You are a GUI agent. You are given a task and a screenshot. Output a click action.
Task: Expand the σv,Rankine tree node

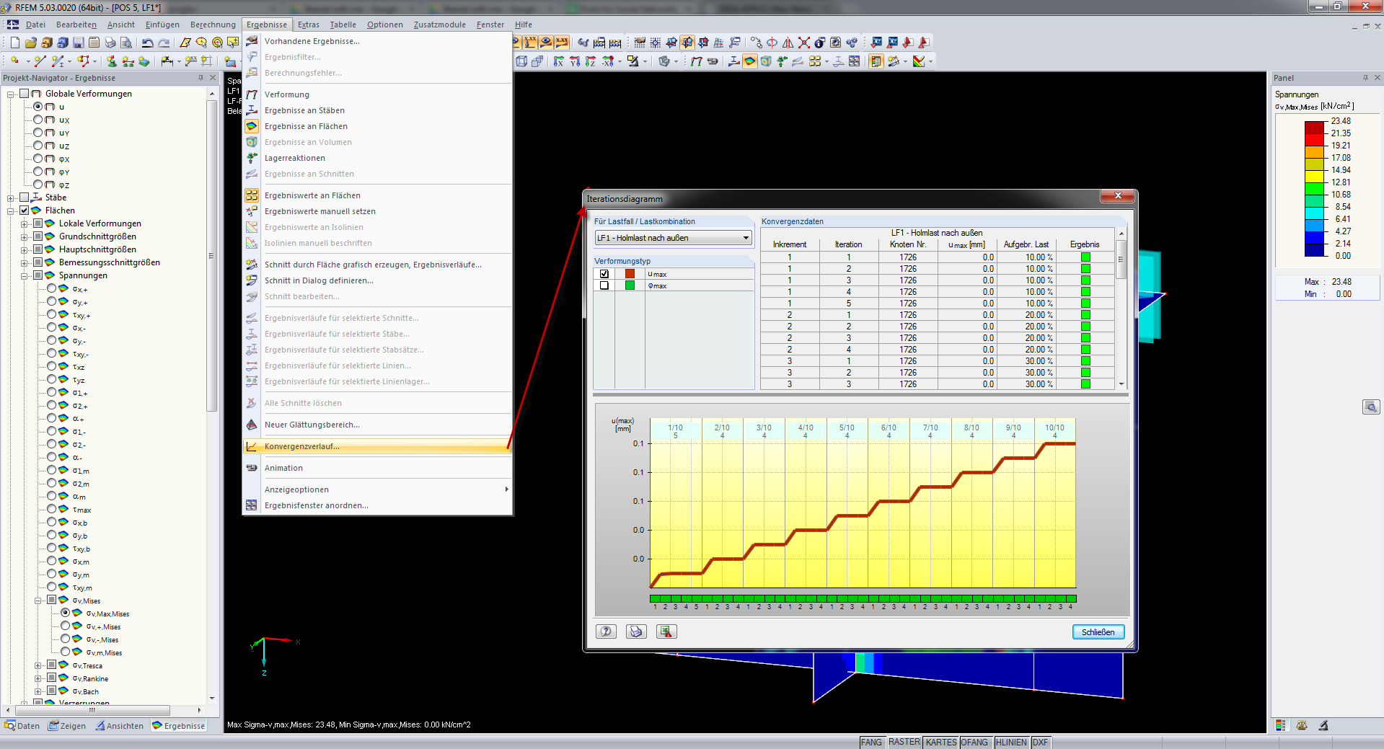(38, 678)
